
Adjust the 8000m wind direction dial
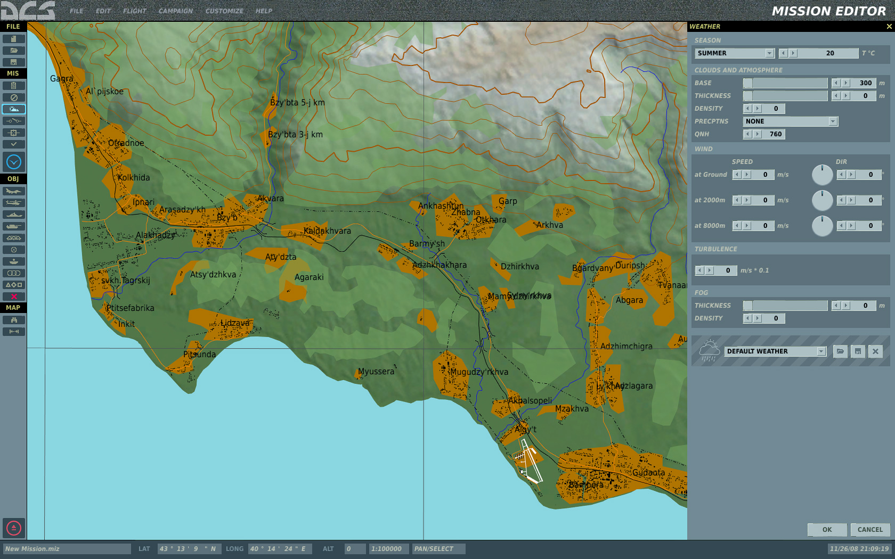[822, 226]
